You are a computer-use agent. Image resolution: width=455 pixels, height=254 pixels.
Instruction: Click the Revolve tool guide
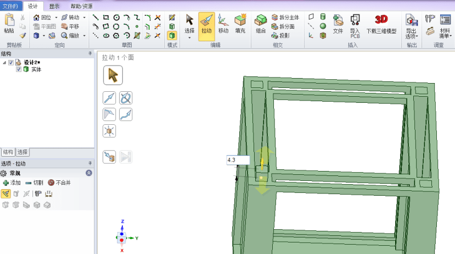click(126, 98)
